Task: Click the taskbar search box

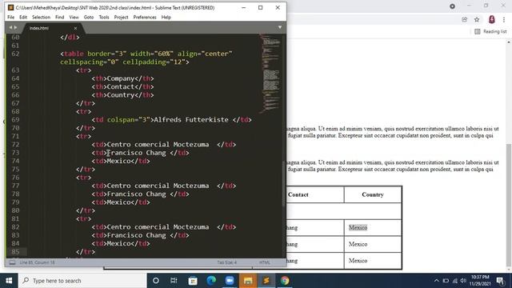Action: (82, 281)
